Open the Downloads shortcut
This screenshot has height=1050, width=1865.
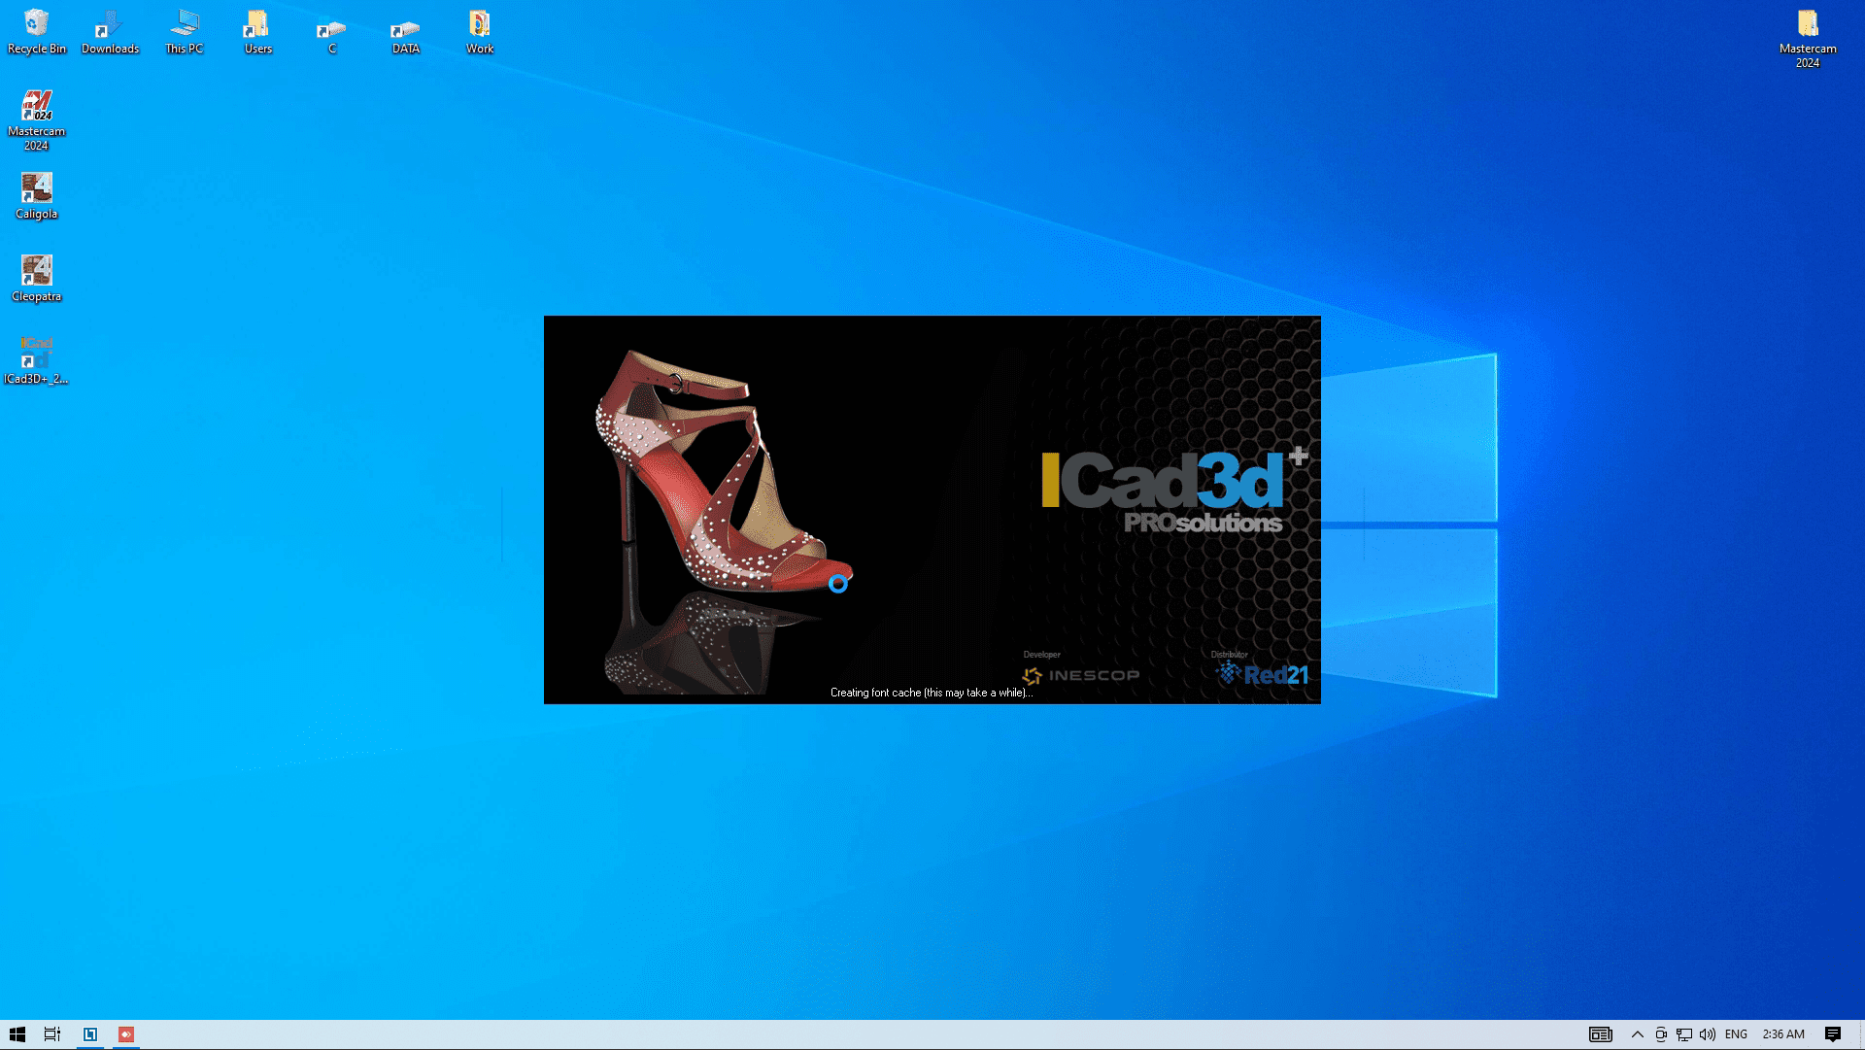tap(110, 31)
